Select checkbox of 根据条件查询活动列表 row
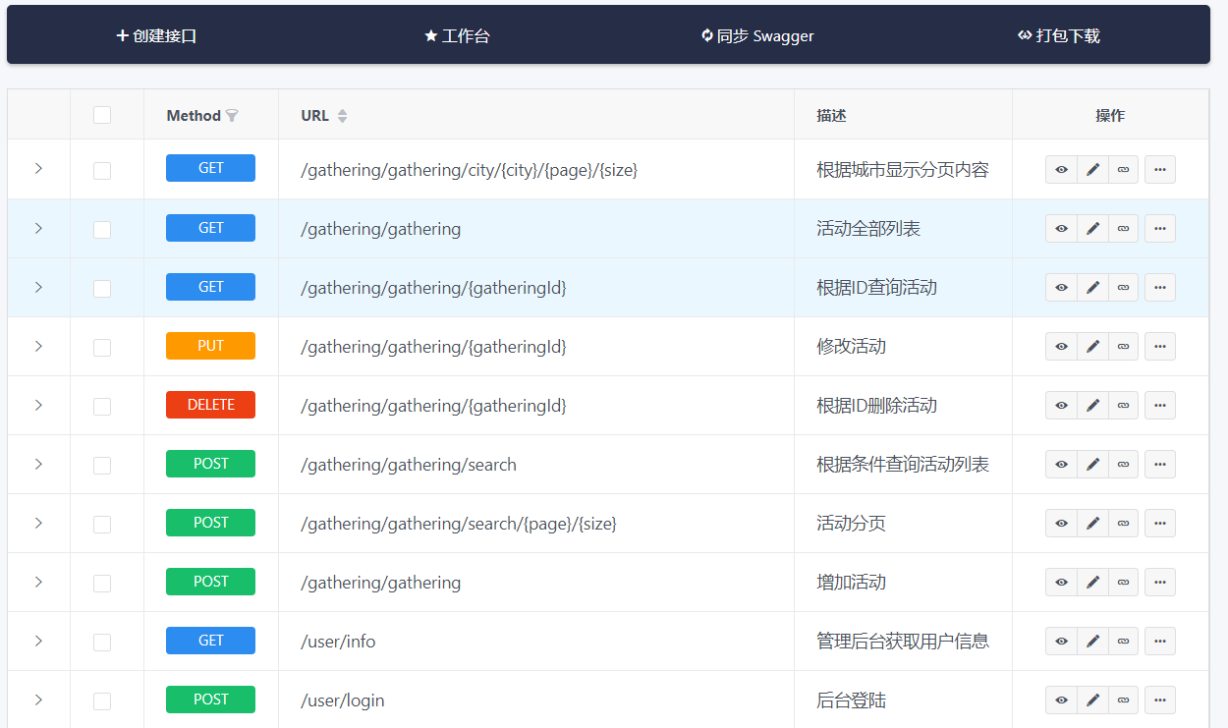The width and height of the screenshot is (1228, 728). click(x=102, y=465)
